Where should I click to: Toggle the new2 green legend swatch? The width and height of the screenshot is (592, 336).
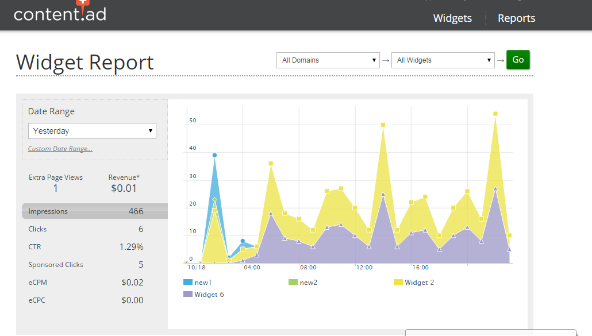tap(293, 283)
